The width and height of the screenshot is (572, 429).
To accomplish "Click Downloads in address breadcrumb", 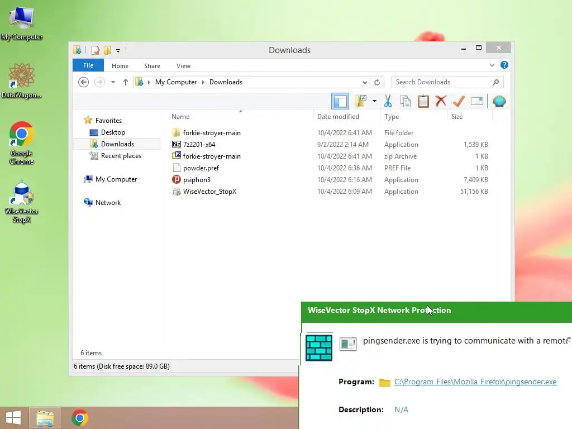I will click(x=226, y=82).
